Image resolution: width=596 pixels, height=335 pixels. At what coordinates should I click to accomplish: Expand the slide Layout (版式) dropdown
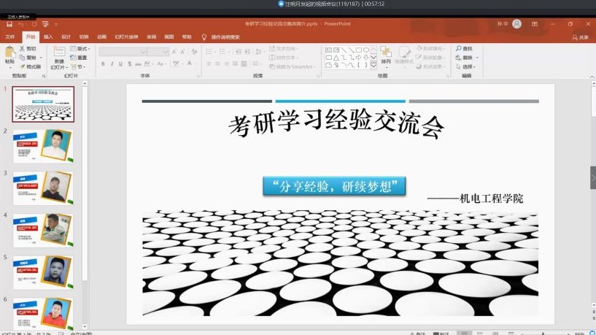click(82, 49)
